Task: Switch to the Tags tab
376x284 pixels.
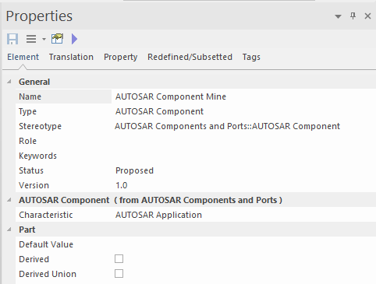Action: coord(251,57)
